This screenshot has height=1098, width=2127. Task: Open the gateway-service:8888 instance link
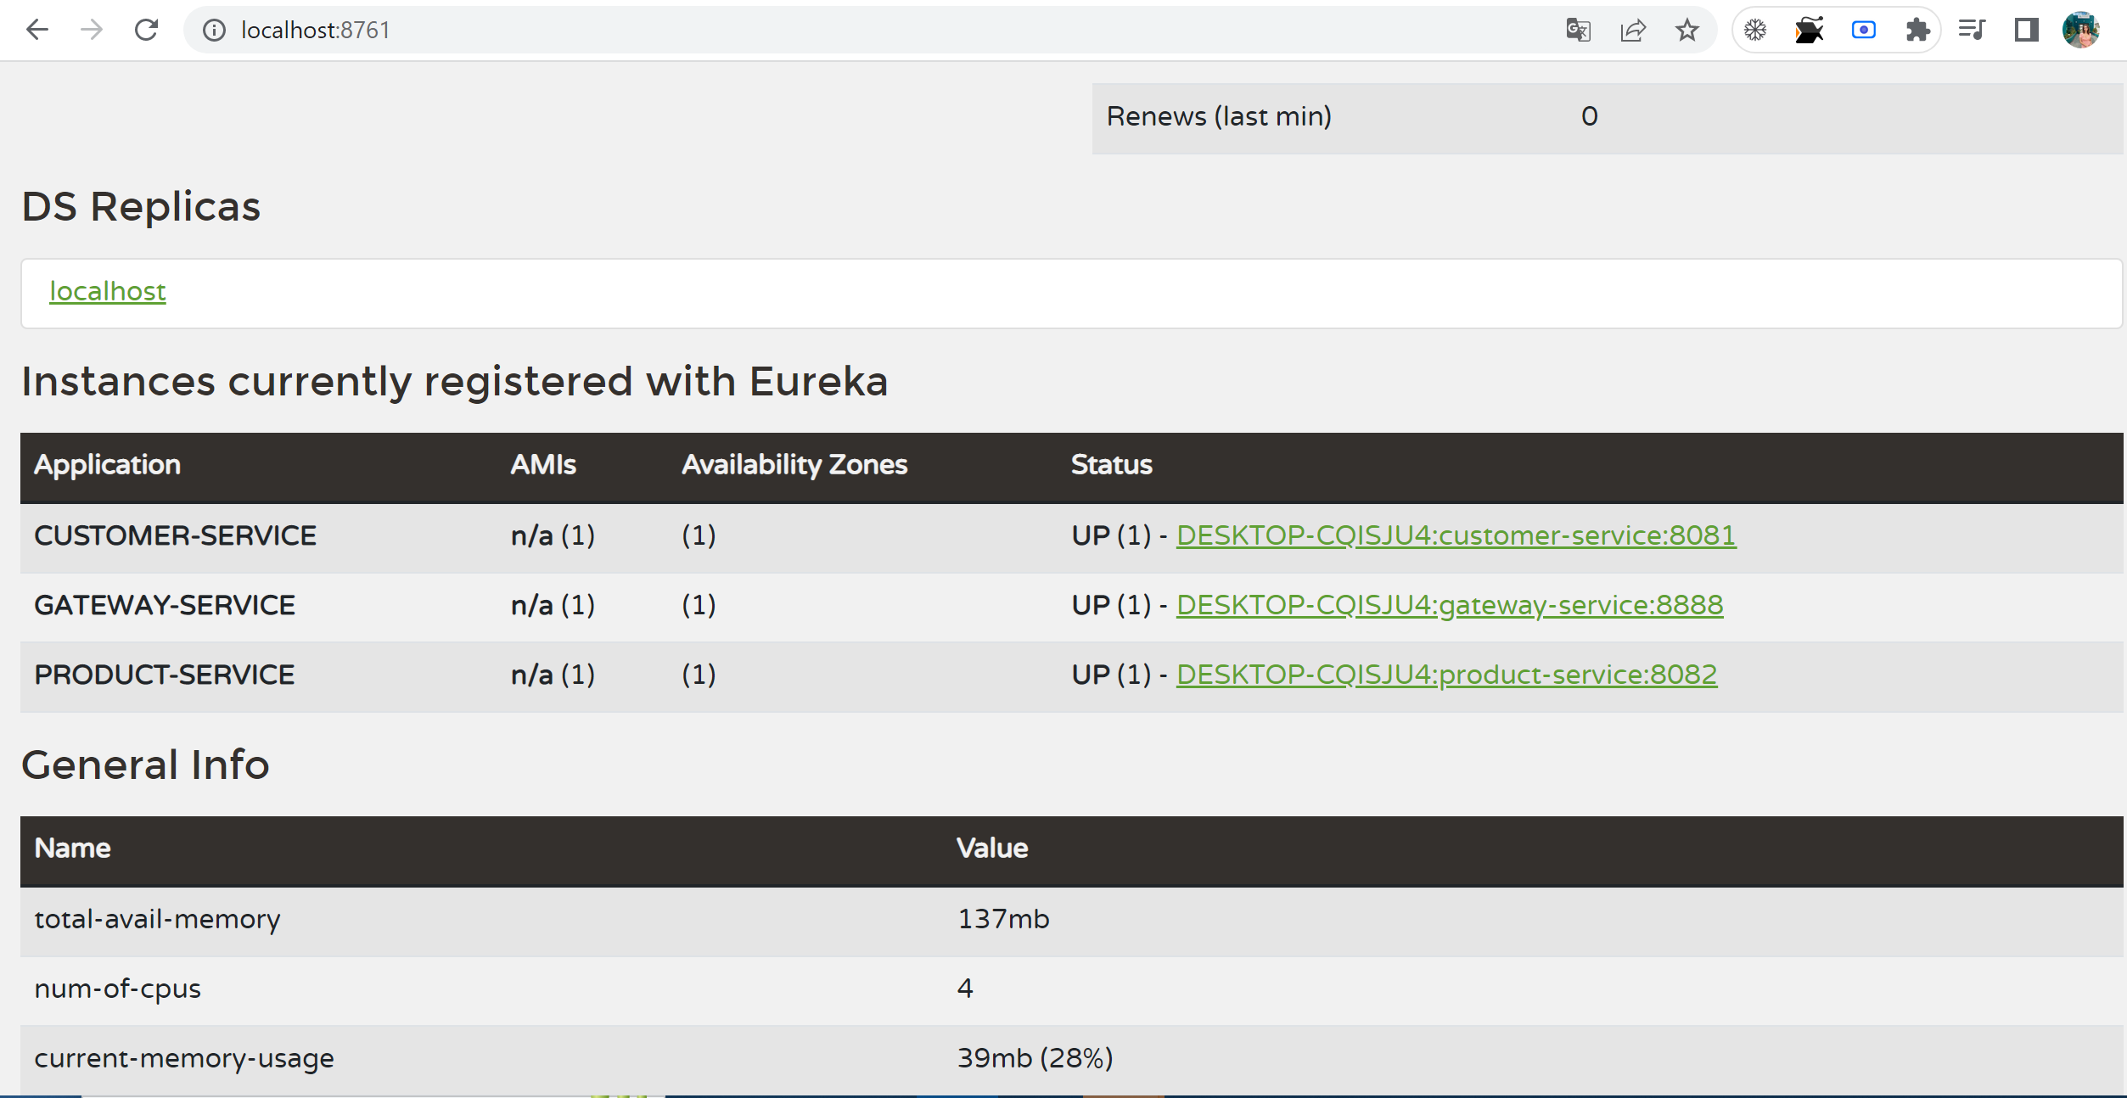tap(1449, 605)
